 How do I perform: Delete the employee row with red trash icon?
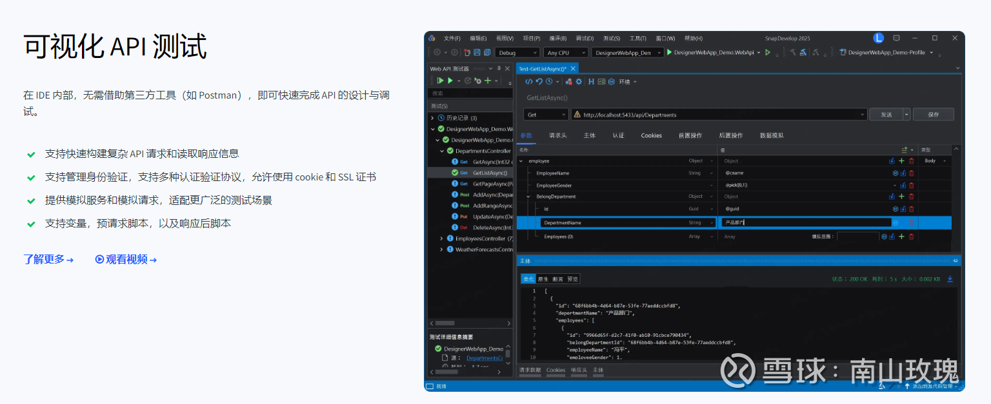click(912, 161)
